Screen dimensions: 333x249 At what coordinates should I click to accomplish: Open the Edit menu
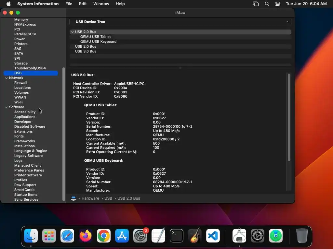point(83,4)
